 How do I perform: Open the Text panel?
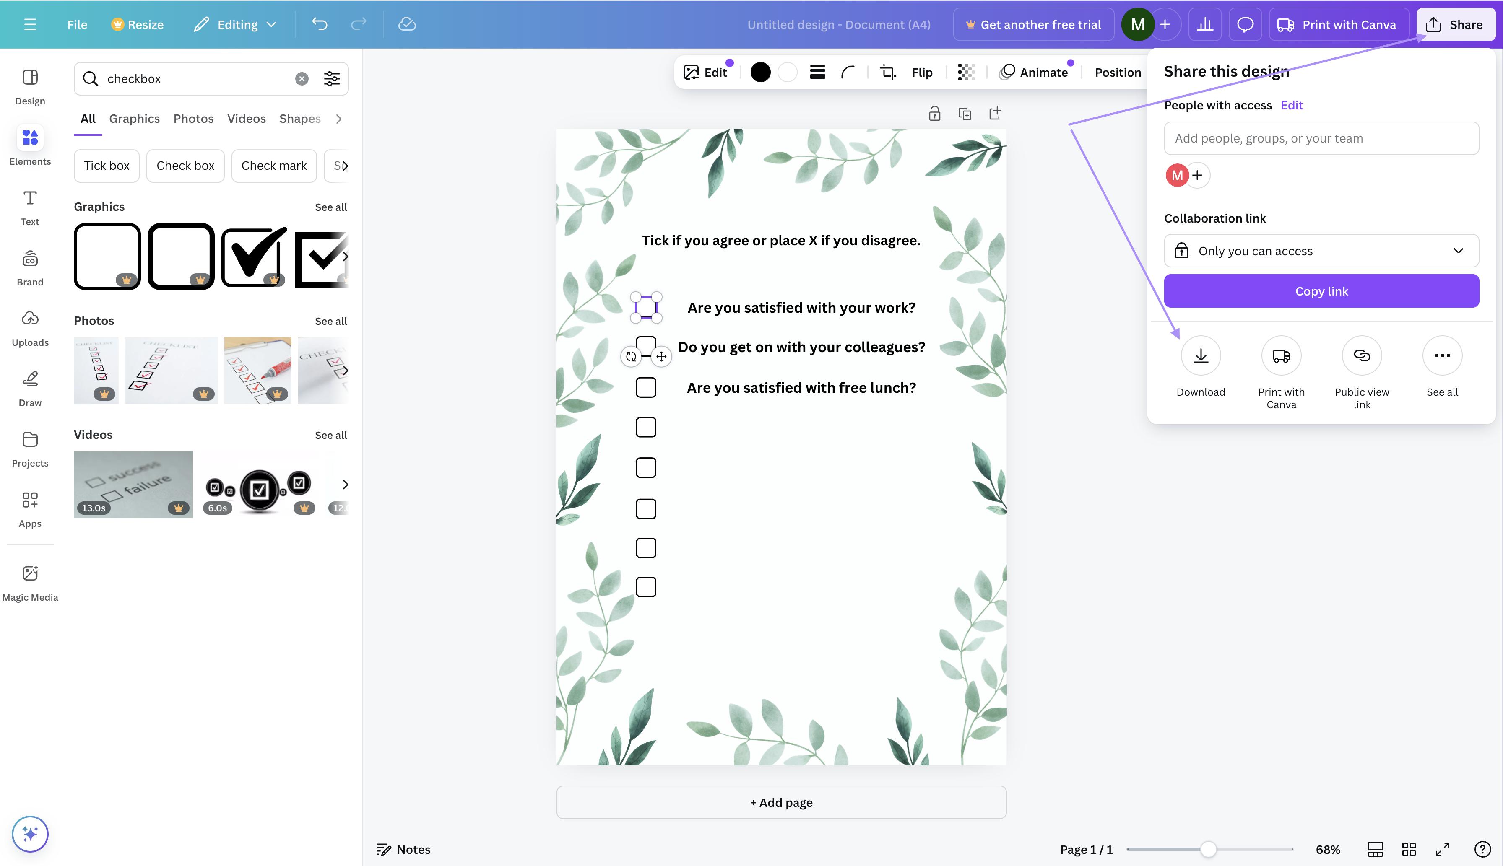point(30,207)
